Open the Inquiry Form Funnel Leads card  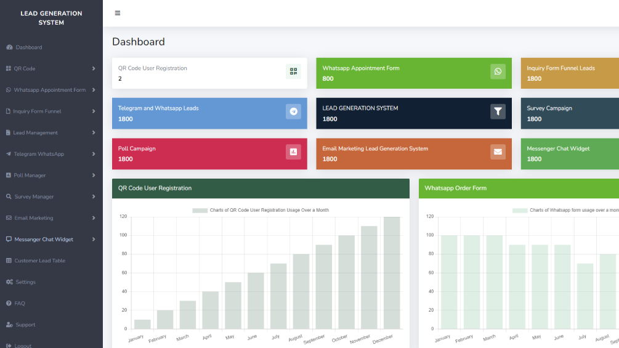tap(570, 73)
